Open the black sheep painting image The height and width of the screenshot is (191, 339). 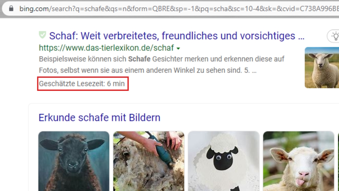(74, 161)
